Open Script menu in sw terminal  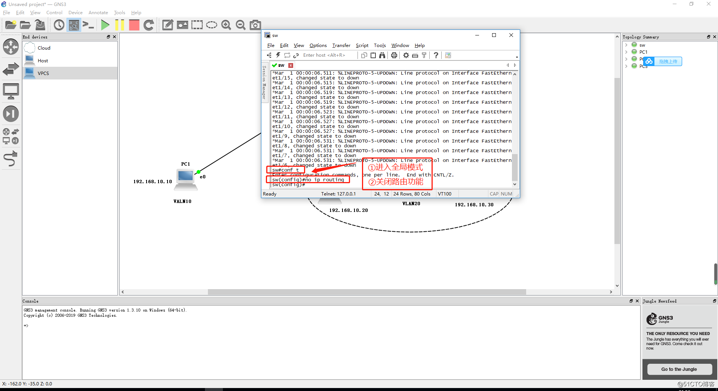point(362,45)
